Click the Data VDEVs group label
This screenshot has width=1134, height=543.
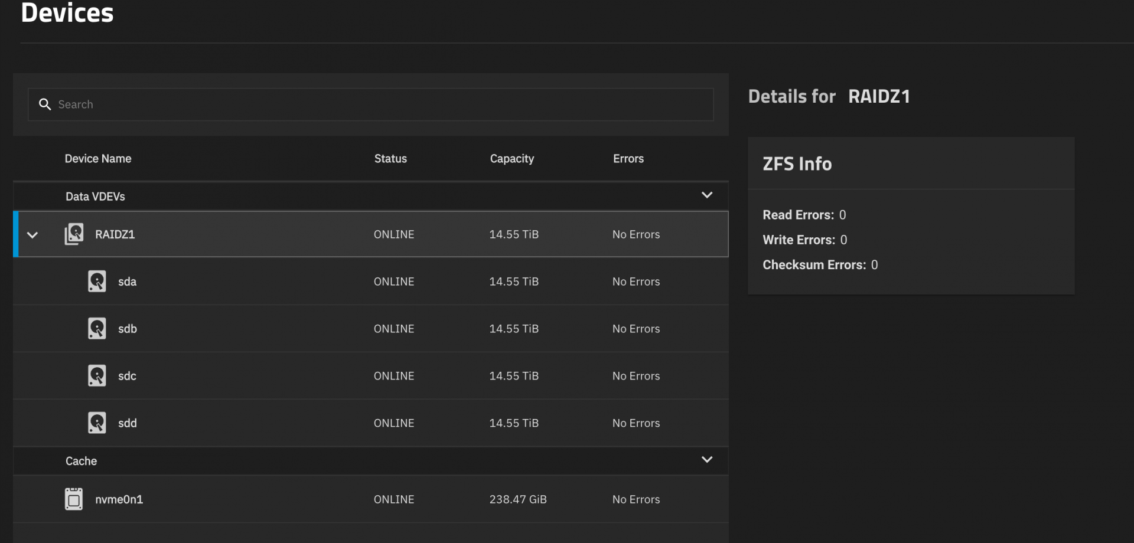click(x=95, y=197)
